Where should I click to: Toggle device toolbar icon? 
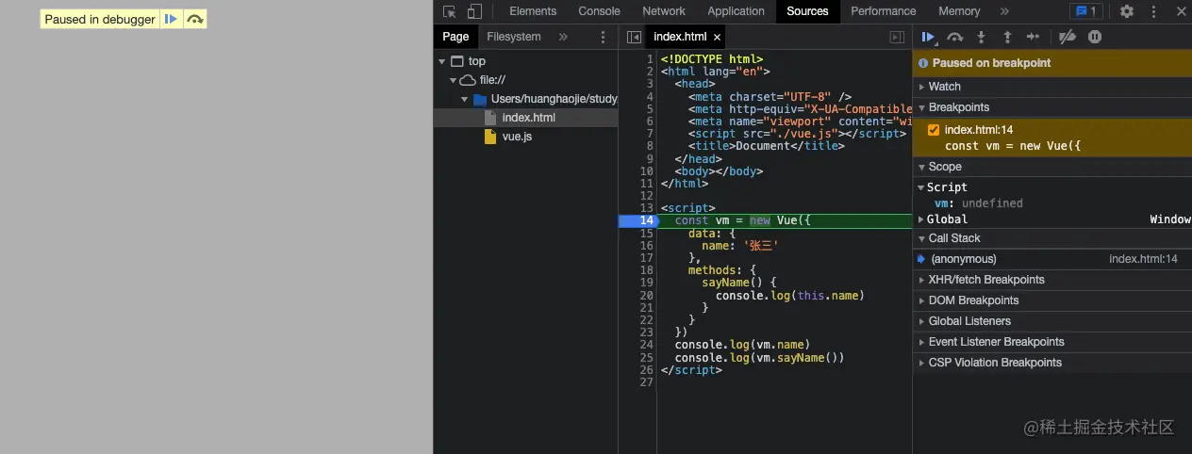tap(474, 11)
